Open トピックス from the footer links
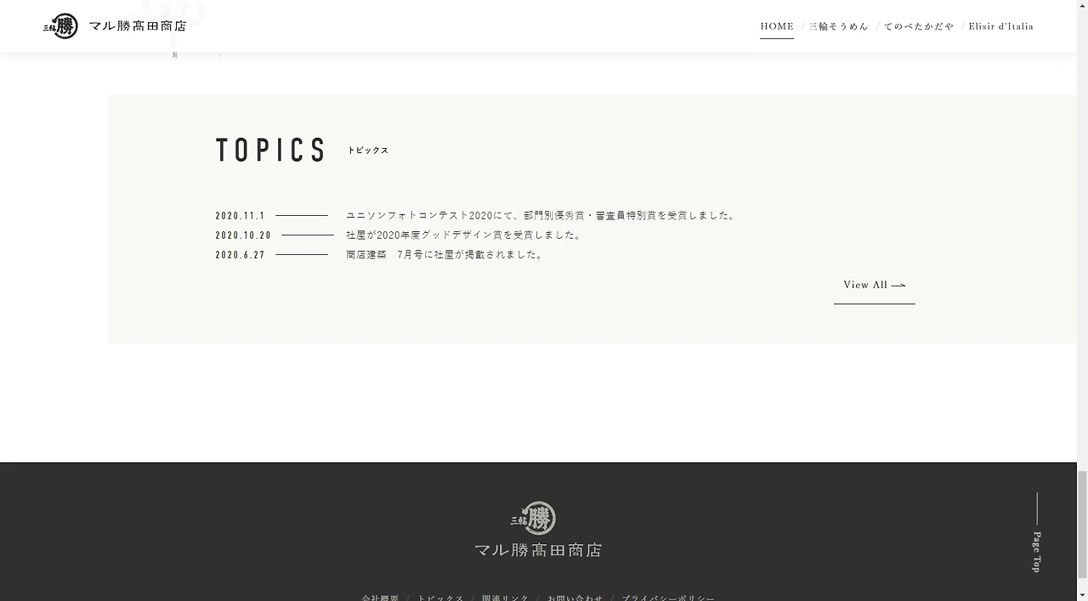1088x601 pixels. coord(440,598)
